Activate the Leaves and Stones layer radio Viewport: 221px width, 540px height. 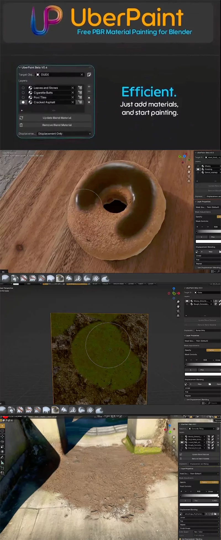click(x=23, y=88)
